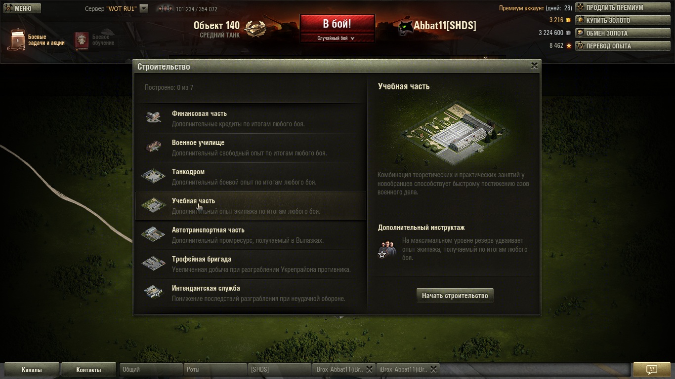The width and height of the screenshot is (675, 379).
Task: Open the МЕНЮ button
Action: click(22, 8)
